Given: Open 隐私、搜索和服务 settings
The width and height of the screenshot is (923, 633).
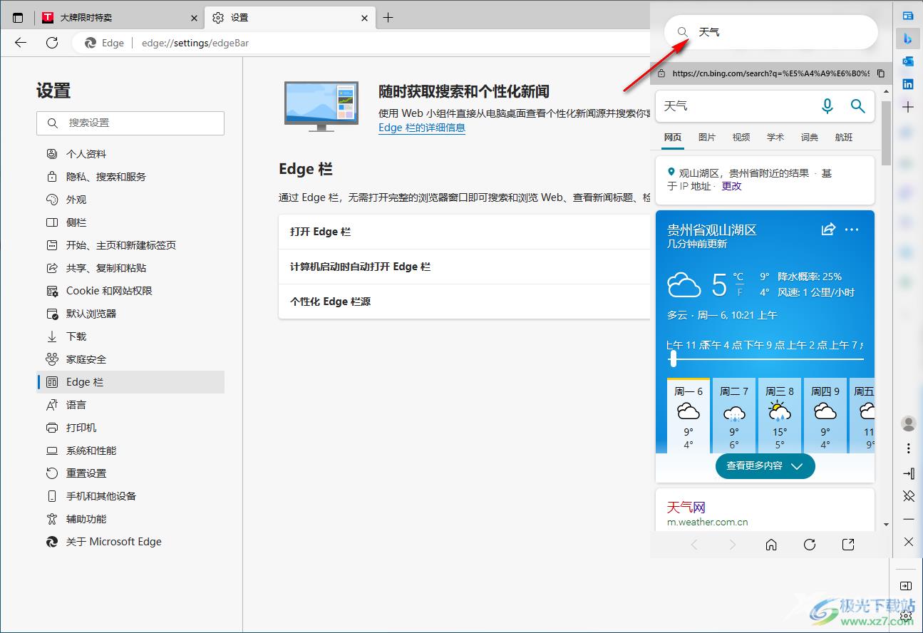Looking at the screenshot, I should (x=130, y=177).
